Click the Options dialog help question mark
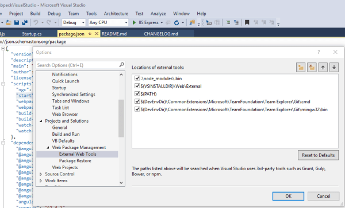Viewport: 345px width, 208px height. click(x=319, y=52)
